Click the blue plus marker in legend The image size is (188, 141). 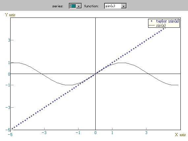[x=151, y=21]
